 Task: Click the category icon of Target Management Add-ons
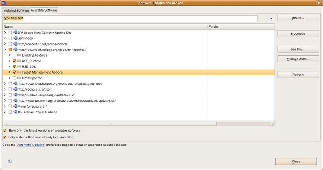[x=19, y=72]
